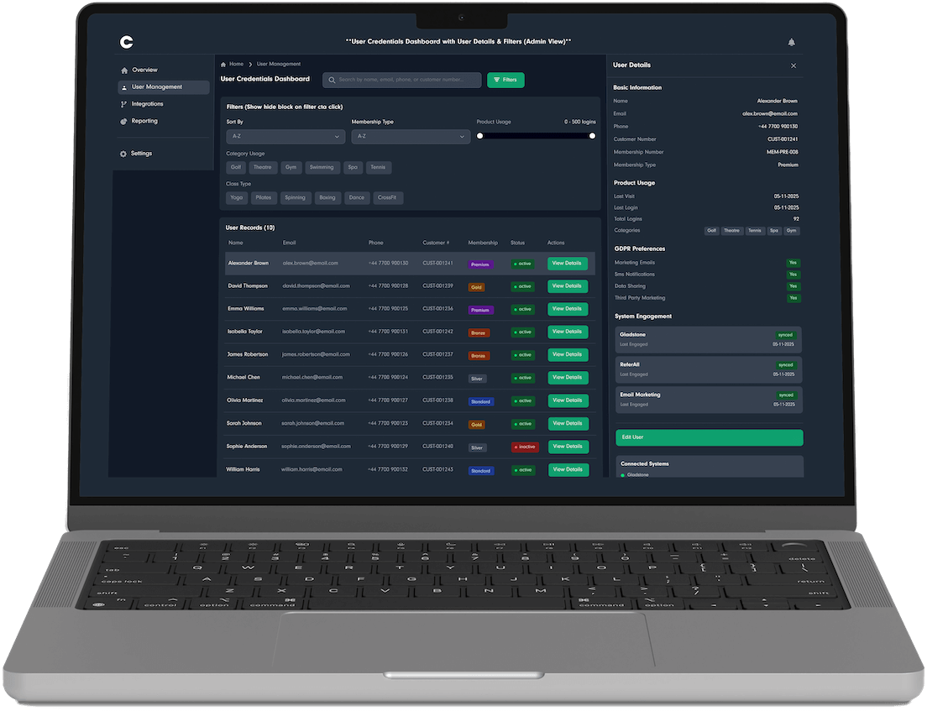Toggle the Golf category usage filter
The height and width of the screenshot is (711, 927).
coord(236,167)
